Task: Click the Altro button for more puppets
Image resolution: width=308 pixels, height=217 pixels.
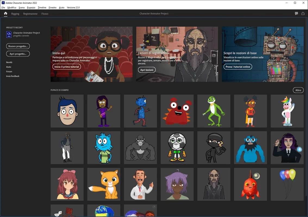Action: coord(298,90)
